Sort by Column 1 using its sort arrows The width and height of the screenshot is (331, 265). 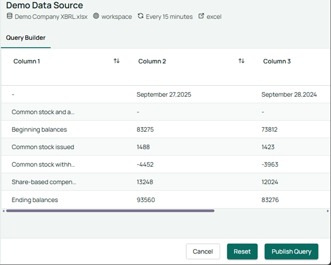tap(116, 61)
